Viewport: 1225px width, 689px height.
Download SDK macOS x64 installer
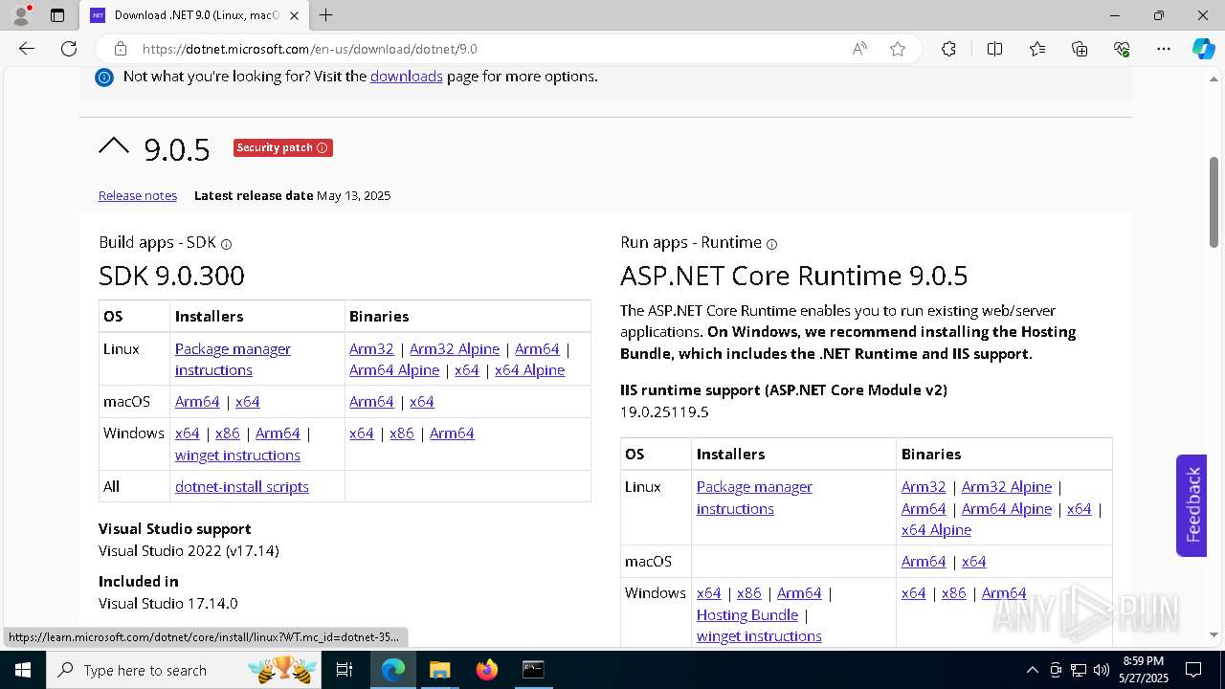[248, 402]
